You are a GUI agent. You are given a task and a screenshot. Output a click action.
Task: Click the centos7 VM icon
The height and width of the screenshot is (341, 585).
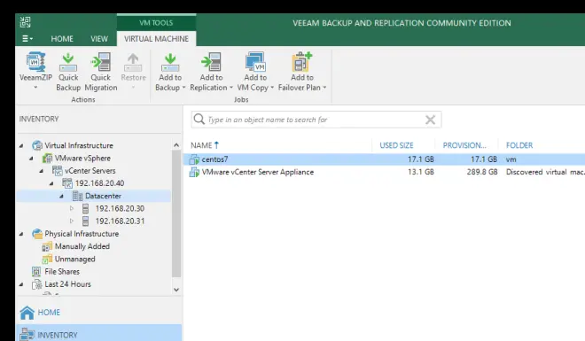tap(194, 159)
